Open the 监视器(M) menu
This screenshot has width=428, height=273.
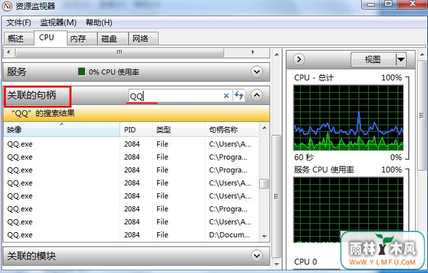pyautogui.click(x=58, y=23)
